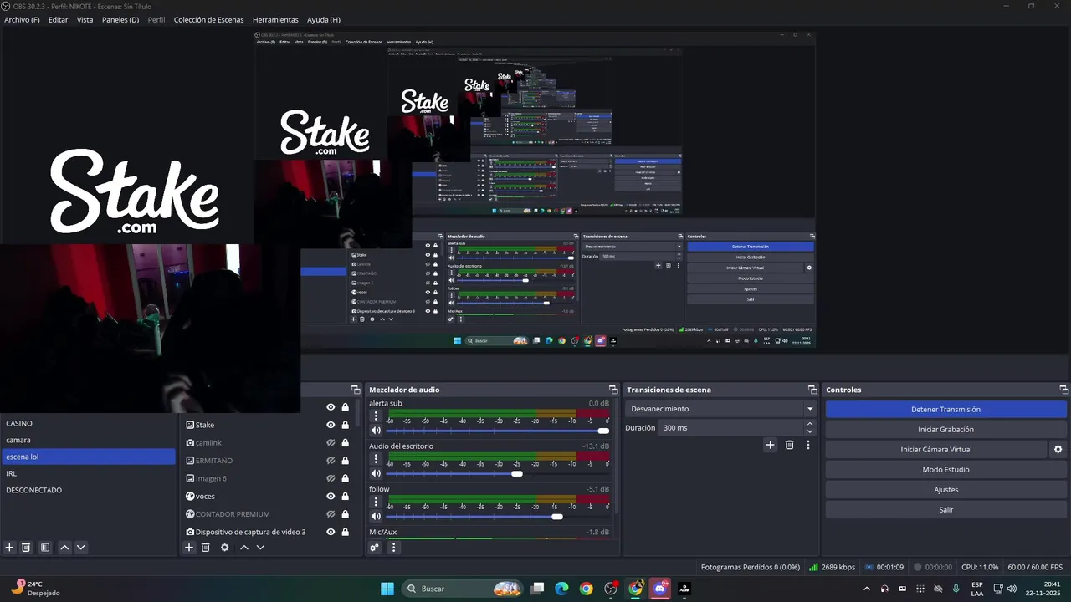
Task: Toggle lock on the Stake source
Action: tap(345, 425)
